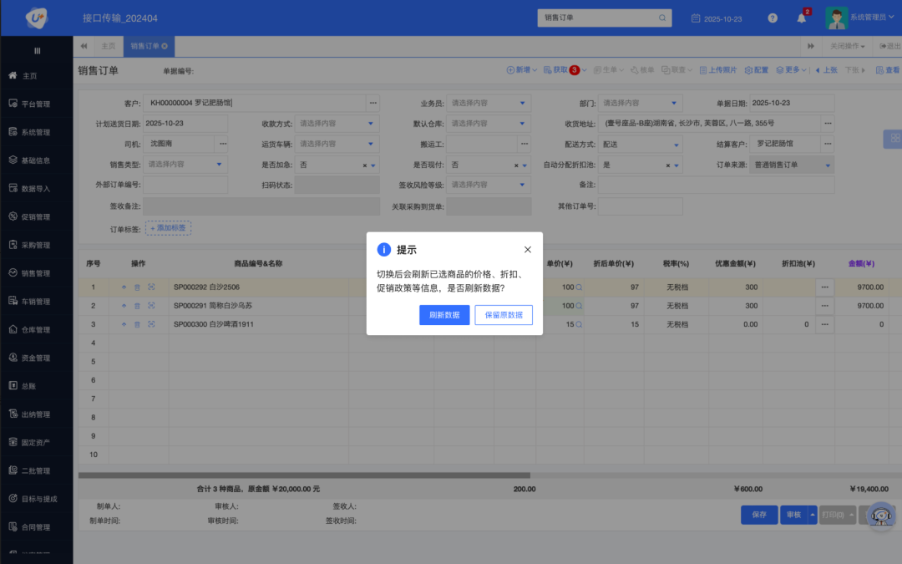Open the 业务员 dropdown

523,103
